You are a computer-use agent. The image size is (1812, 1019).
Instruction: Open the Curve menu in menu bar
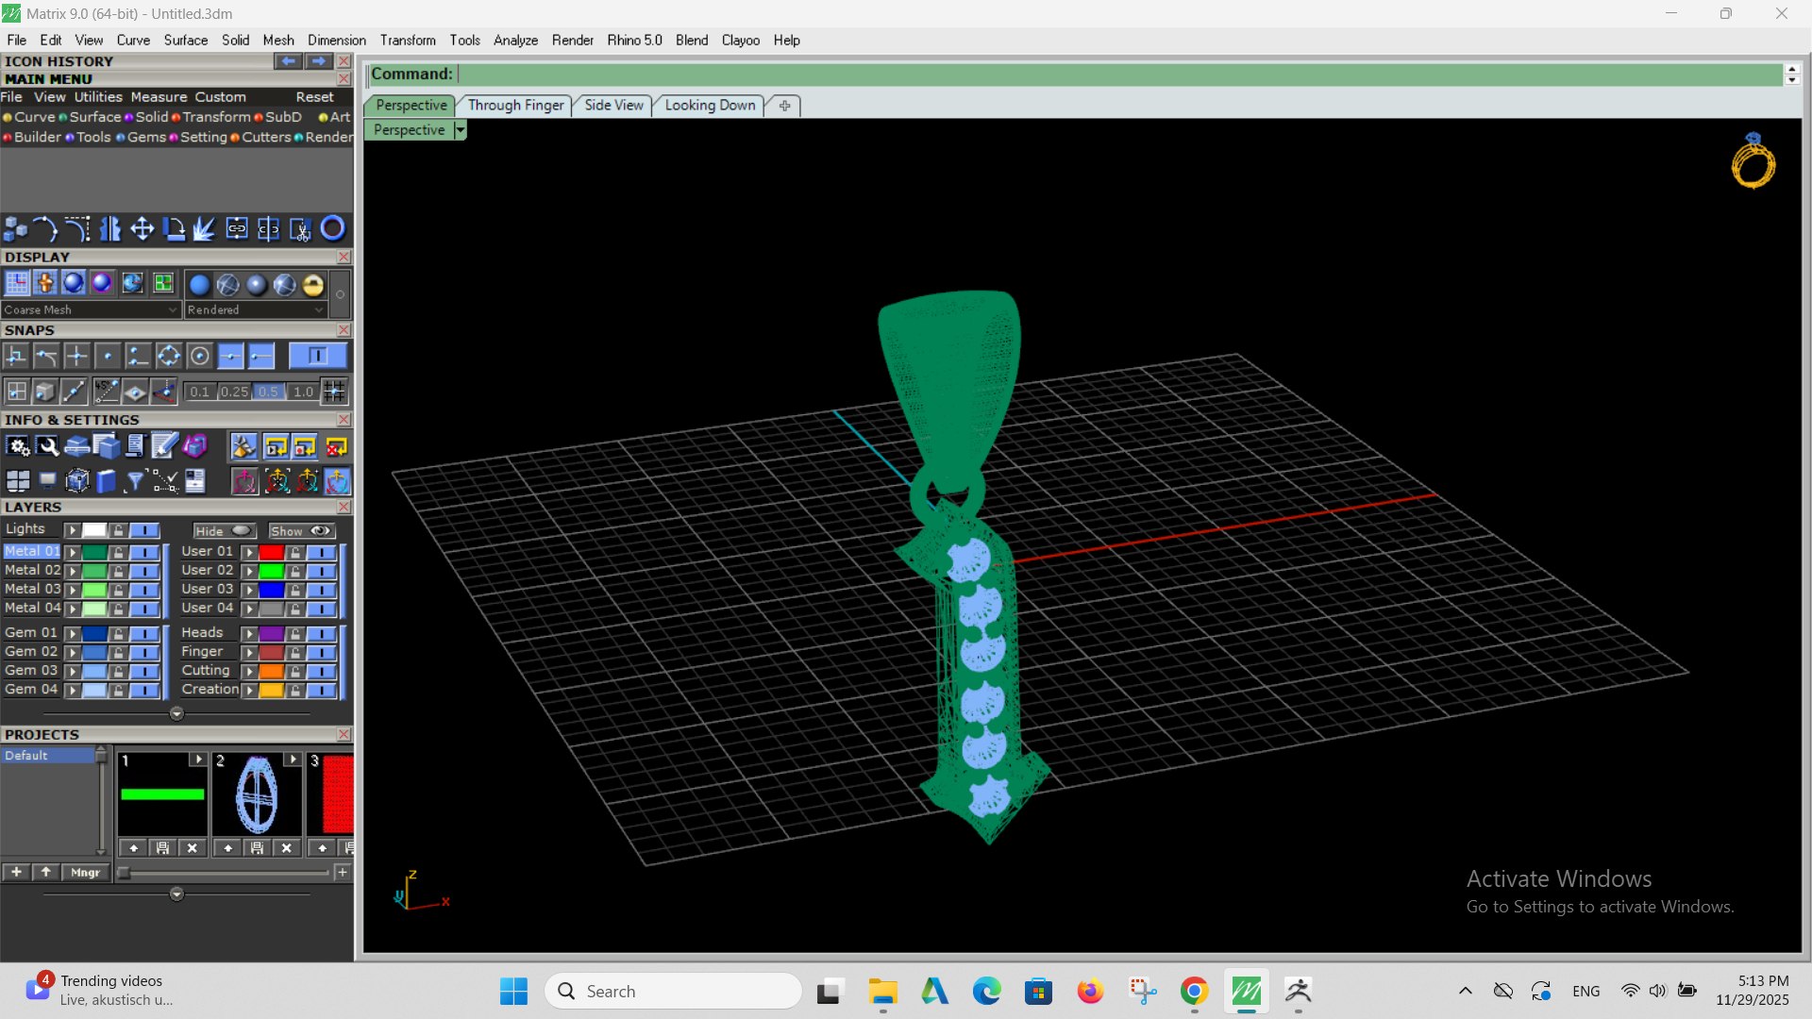(133, 40)
